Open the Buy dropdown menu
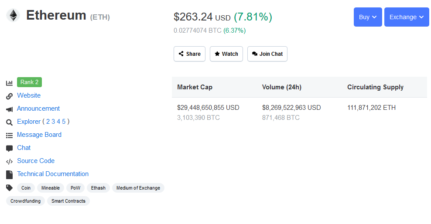 [368, 17]
